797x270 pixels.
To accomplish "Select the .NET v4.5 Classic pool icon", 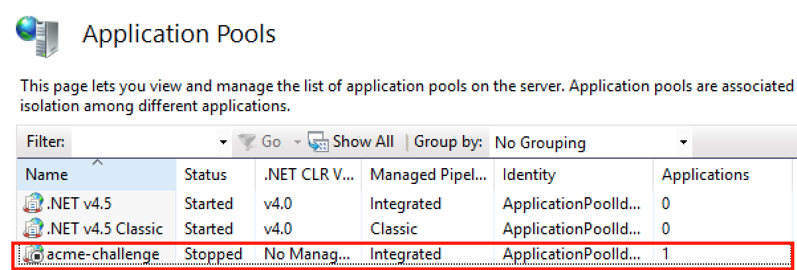I will click(x=32, y=229).
